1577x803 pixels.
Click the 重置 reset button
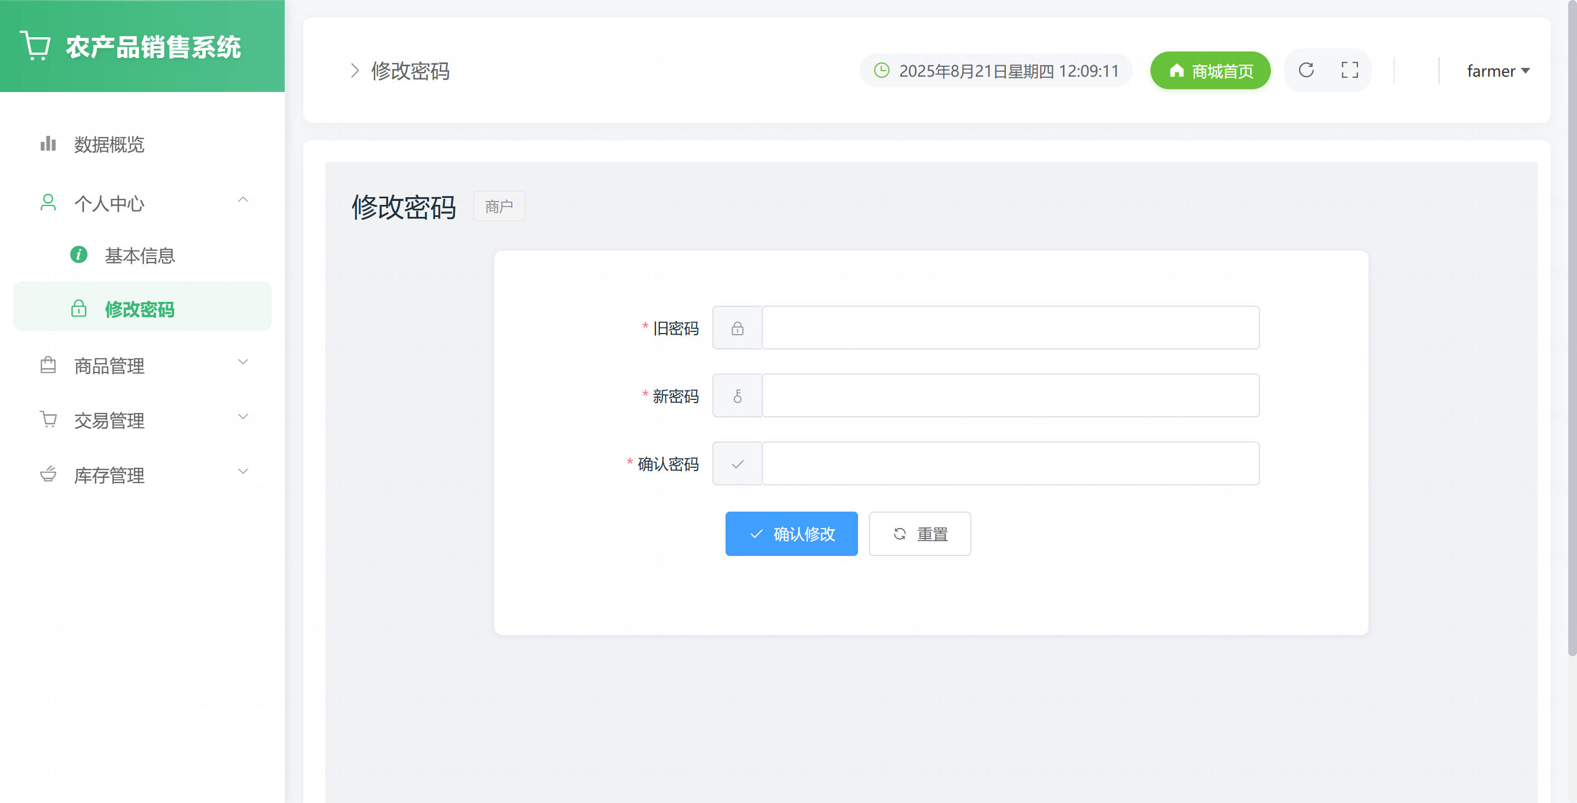[919, 534]
